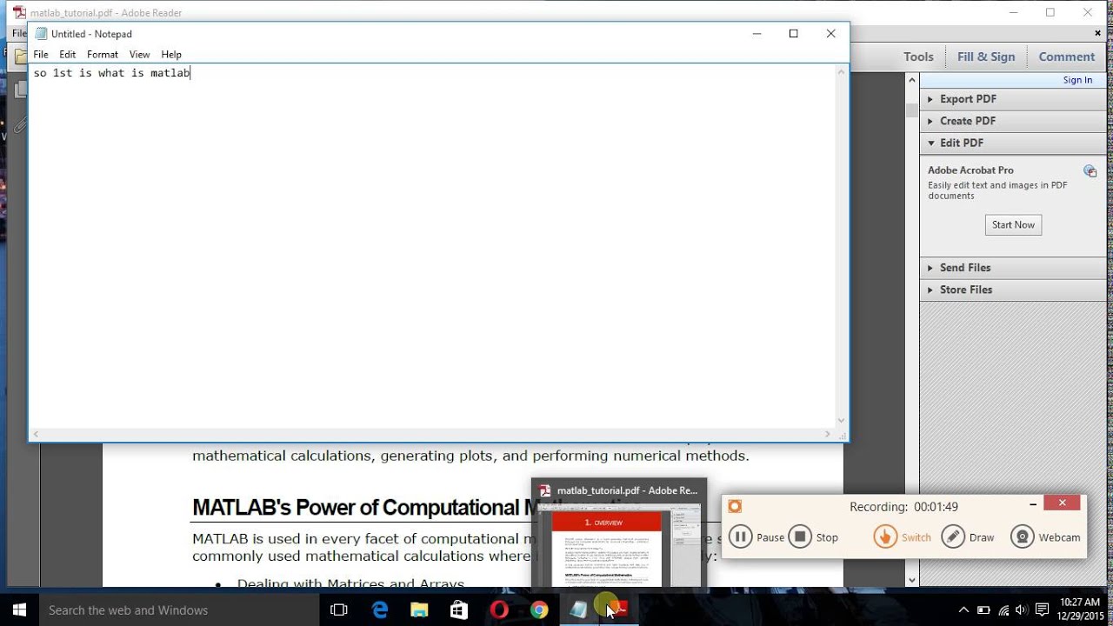Click the Adobe Reader PDF title icon
The image size is (1113, 626).
tap(19, 12)
